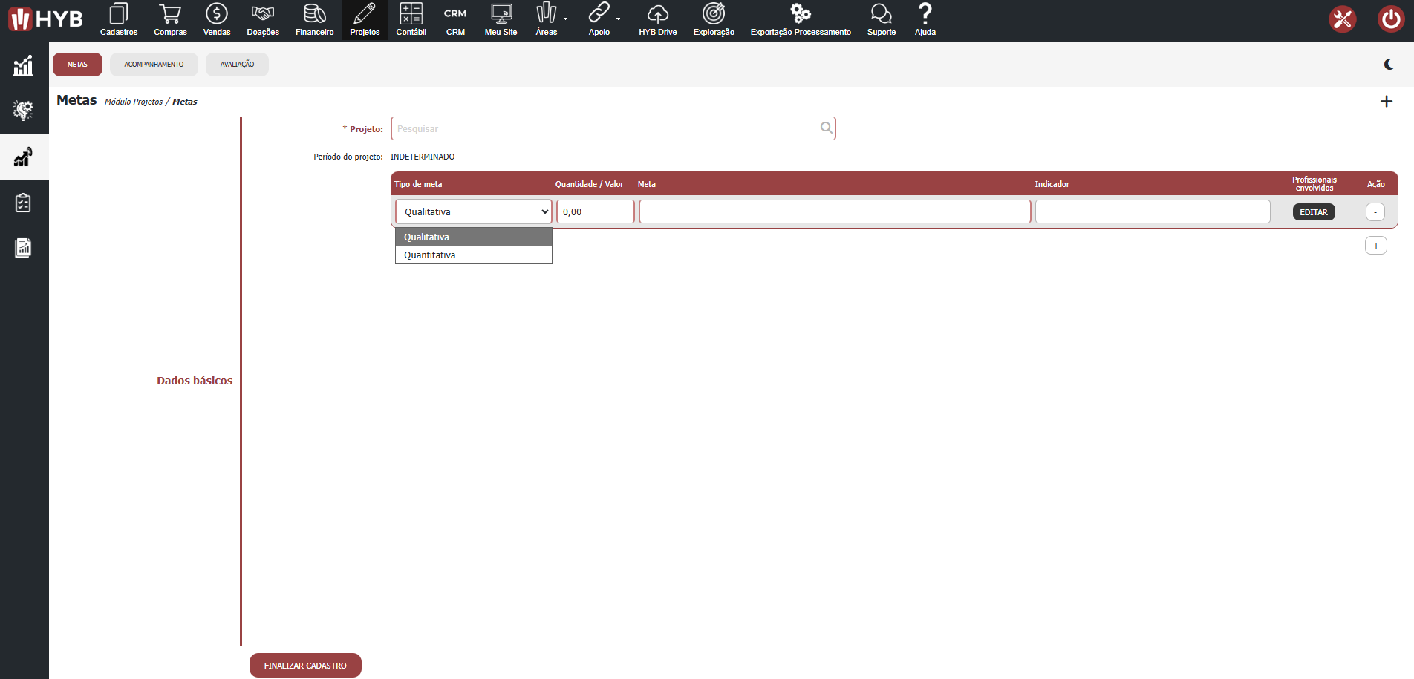Viewport: 1414px width, 679px height.
Task: Collapse the Tipo de meta combo box
Action: [x=474, y=211]
